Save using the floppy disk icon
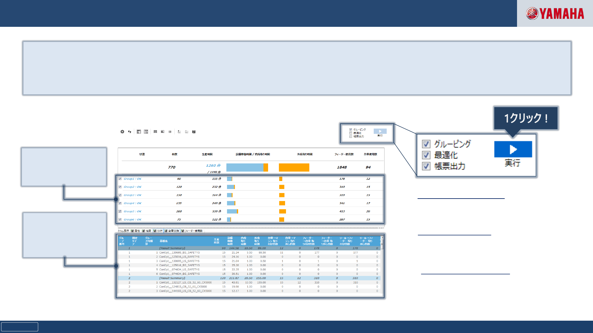Image resolution: width=593 pixels, height=333 pixels. click(x=194, y=132)
